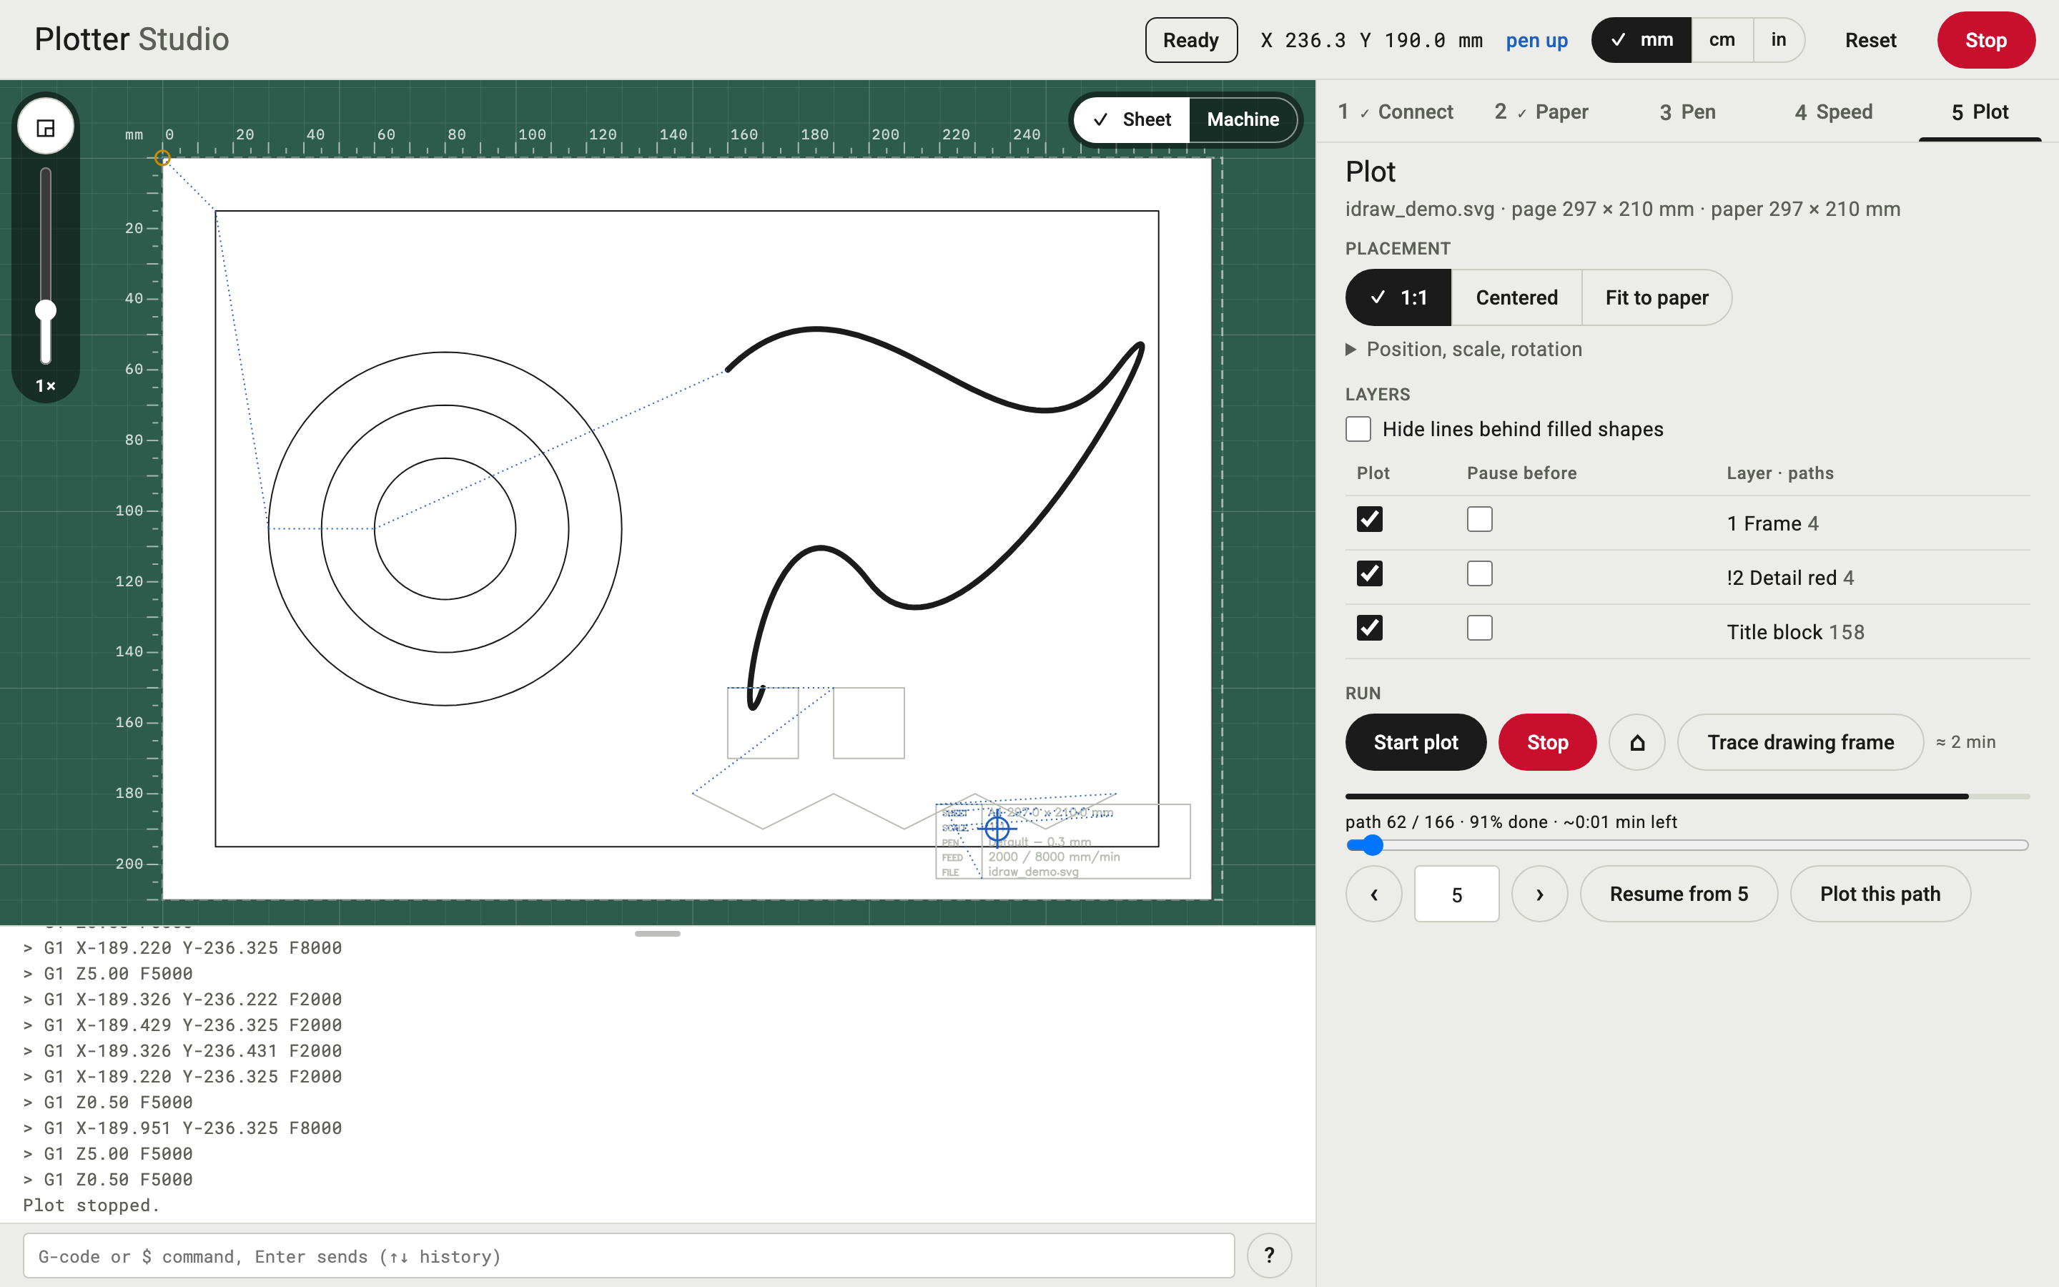Enable Pause before for !2 Detail red
The width and height of the screenshot is (2059, 1287).
(1480, 573)
